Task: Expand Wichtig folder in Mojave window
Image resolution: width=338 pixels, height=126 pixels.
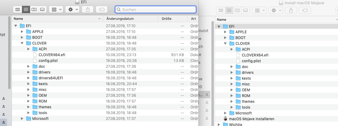Action: (x=219, y=124)
